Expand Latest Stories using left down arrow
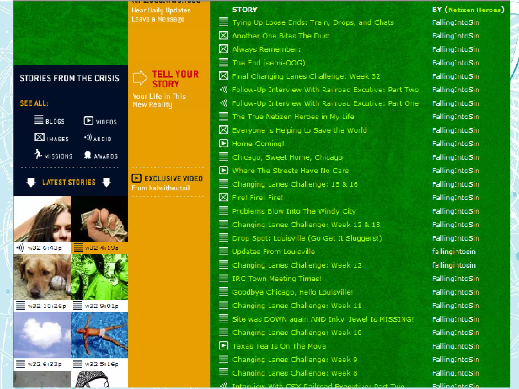This screenshot has width=519, height=389. click(31, 182)
